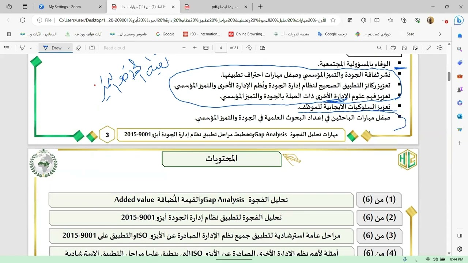Toggle Fit to width view

[x=206, y=48]
